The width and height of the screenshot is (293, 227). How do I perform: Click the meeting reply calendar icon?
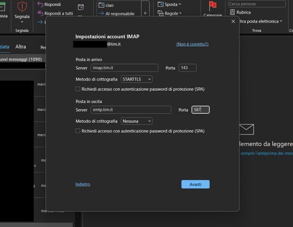(81, 7)
